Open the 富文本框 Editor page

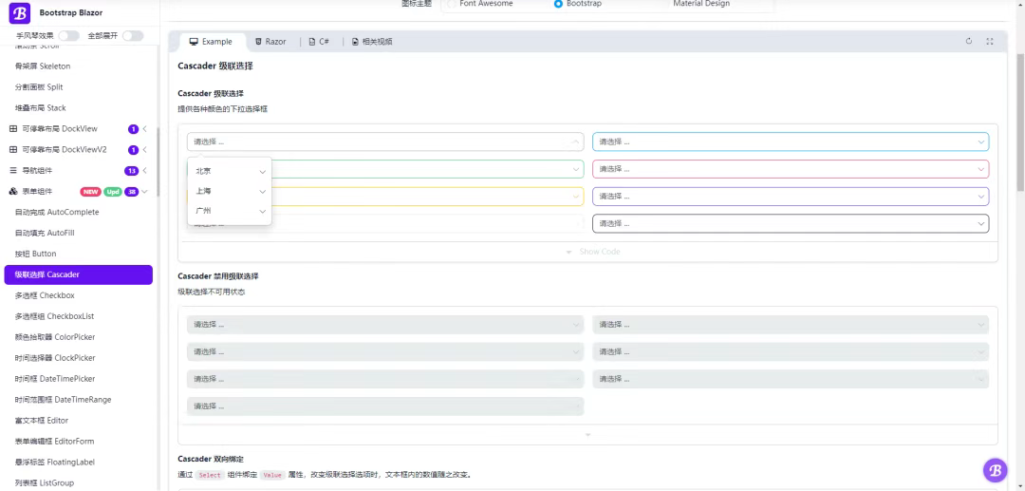click(41, 421)
